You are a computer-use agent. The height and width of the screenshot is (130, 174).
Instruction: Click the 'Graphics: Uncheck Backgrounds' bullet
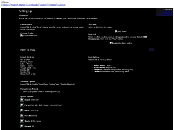point(113,70)
